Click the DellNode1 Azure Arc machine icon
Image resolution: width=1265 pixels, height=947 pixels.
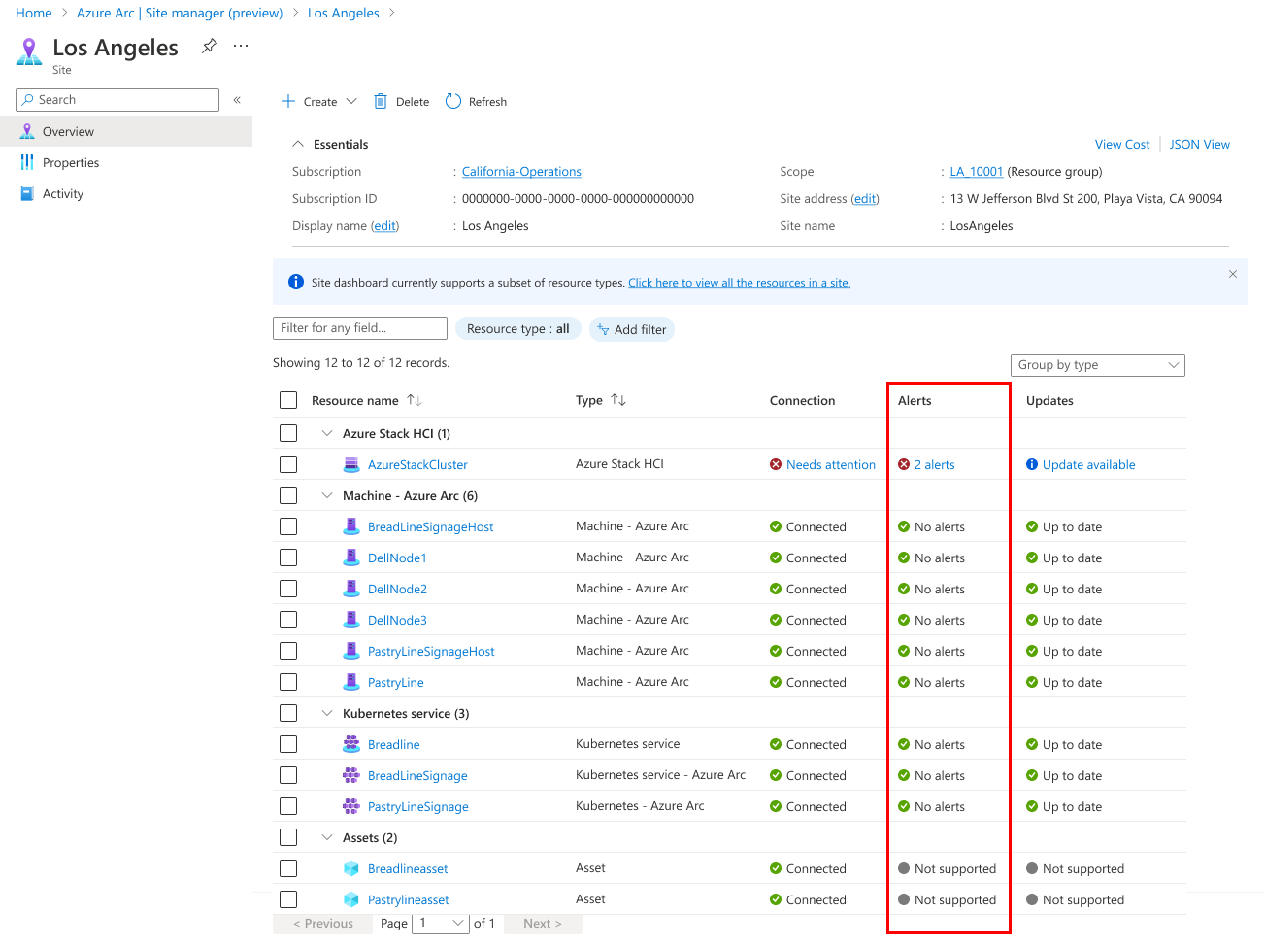click(x=350, y=558)
